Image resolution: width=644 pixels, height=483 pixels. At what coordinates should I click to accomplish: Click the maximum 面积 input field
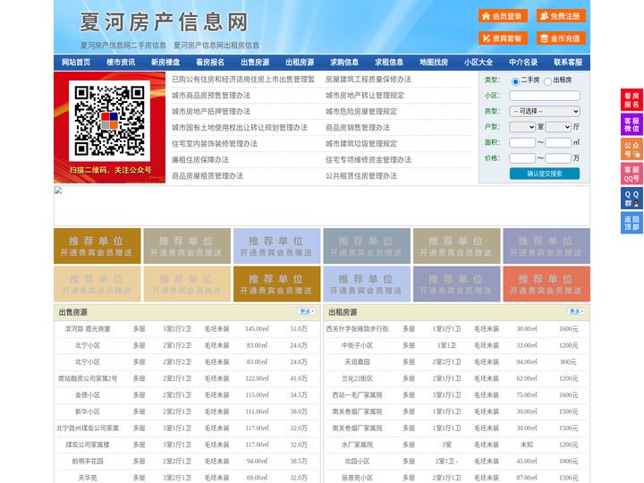click(x=558, y=142)
